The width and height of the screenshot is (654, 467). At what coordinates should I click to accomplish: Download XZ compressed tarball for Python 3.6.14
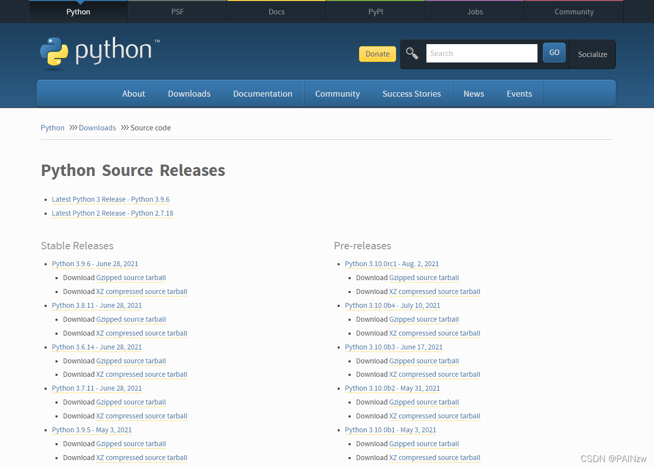[x=142, y=374]
